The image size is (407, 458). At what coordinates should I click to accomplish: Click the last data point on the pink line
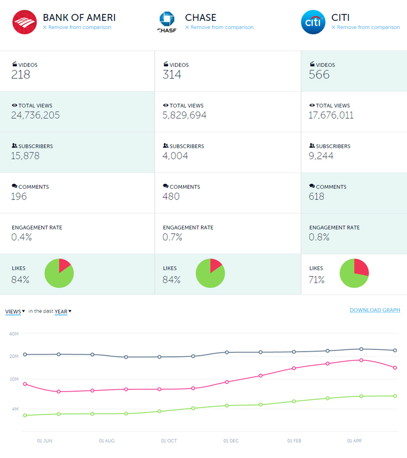click(x=395, y=368)
